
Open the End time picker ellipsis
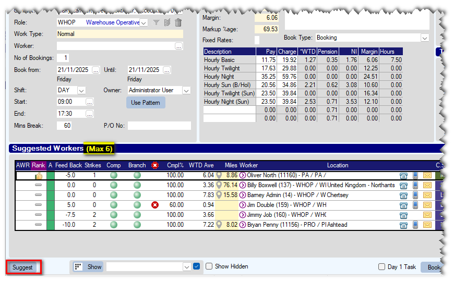click(89, 114)
